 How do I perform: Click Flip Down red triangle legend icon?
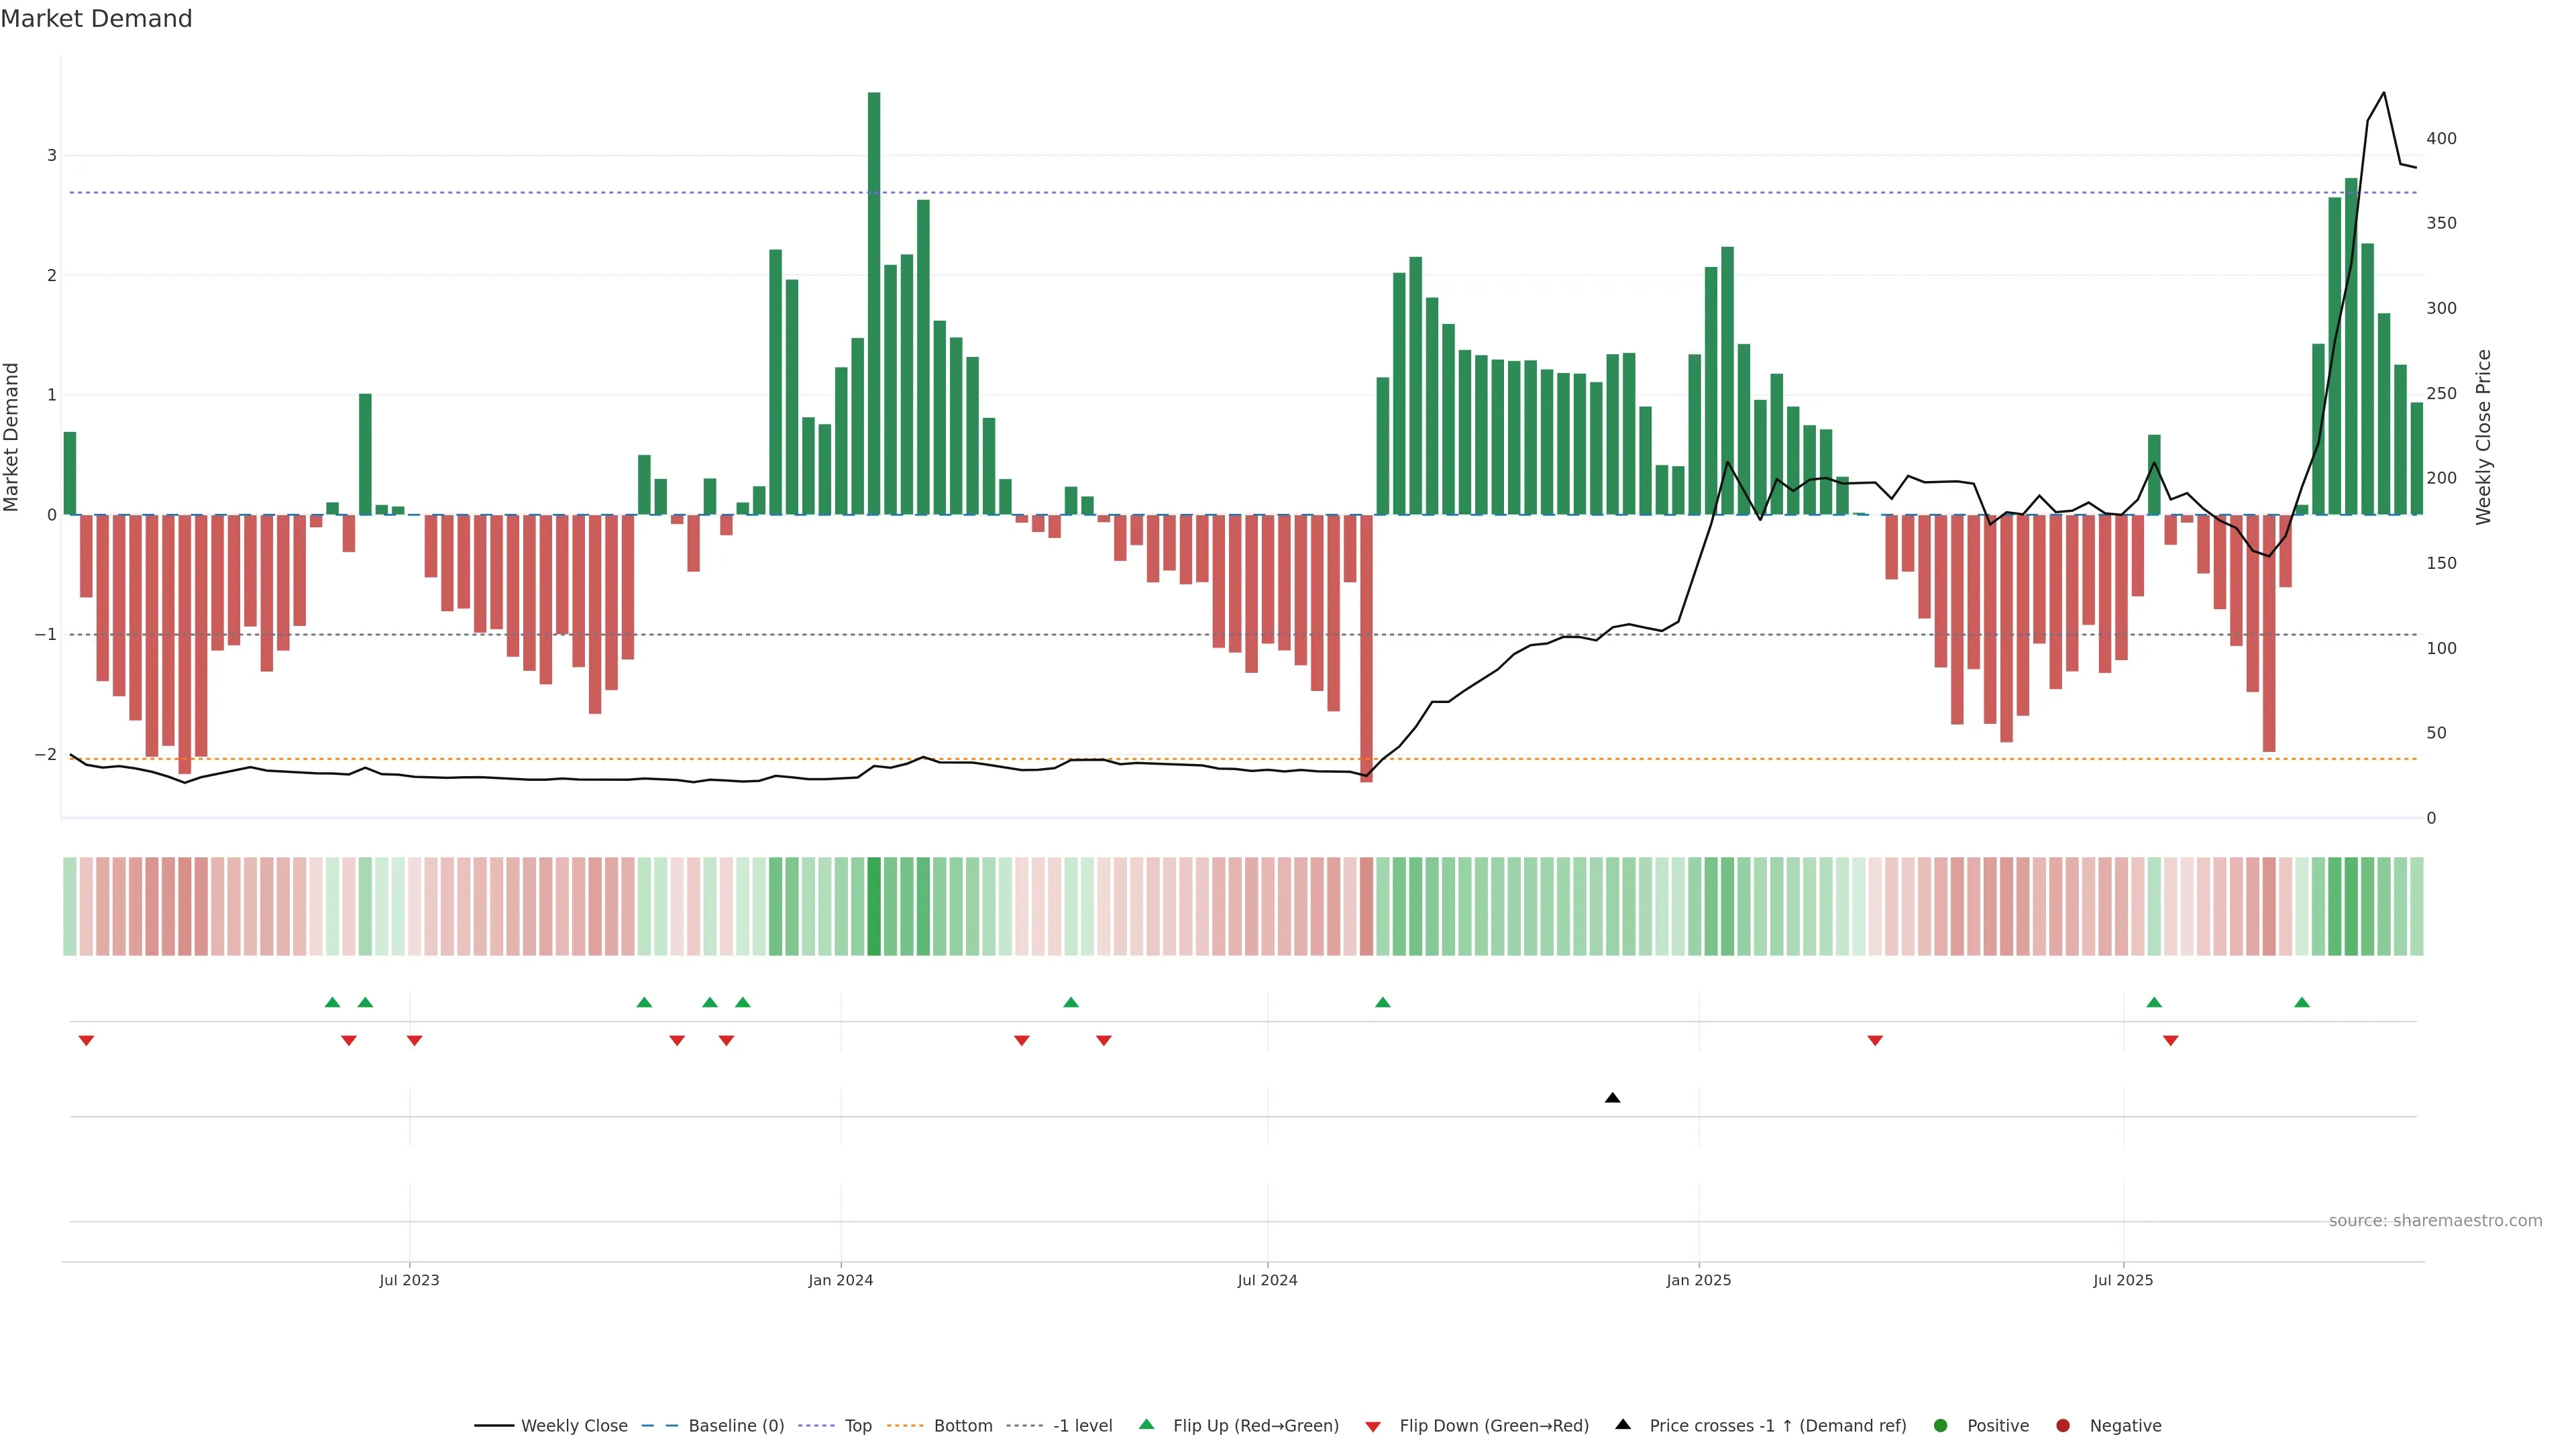pos(1373,1426)
